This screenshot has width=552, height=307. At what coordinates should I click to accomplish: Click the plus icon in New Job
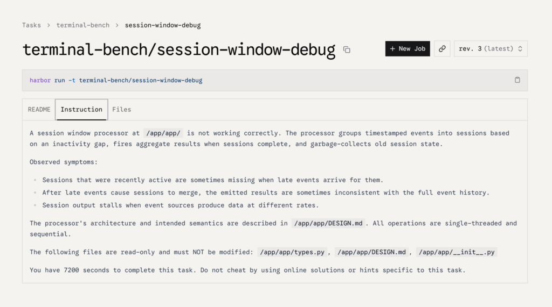[x=392, y=49]
